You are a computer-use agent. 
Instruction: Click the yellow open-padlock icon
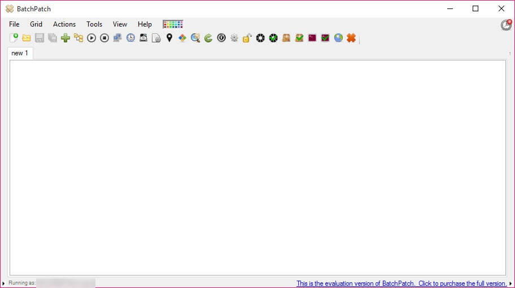click(x=247, y=38)
